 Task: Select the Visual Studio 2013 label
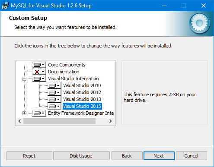82,99
